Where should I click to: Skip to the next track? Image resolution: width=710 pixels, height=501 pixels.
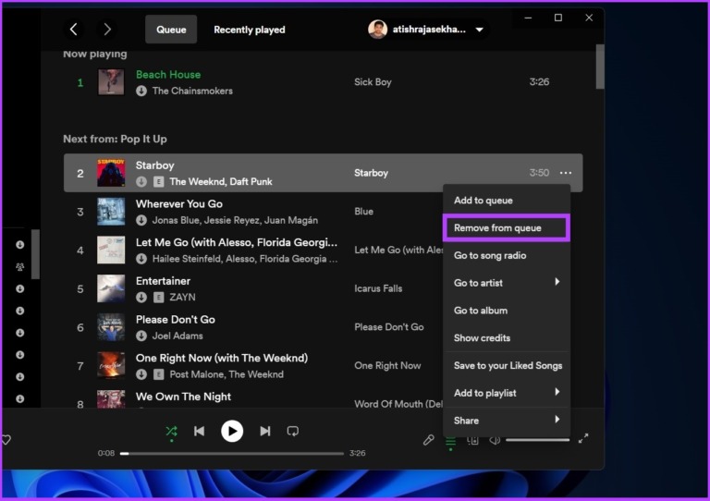pyautogui.click(x=265, y=432)
